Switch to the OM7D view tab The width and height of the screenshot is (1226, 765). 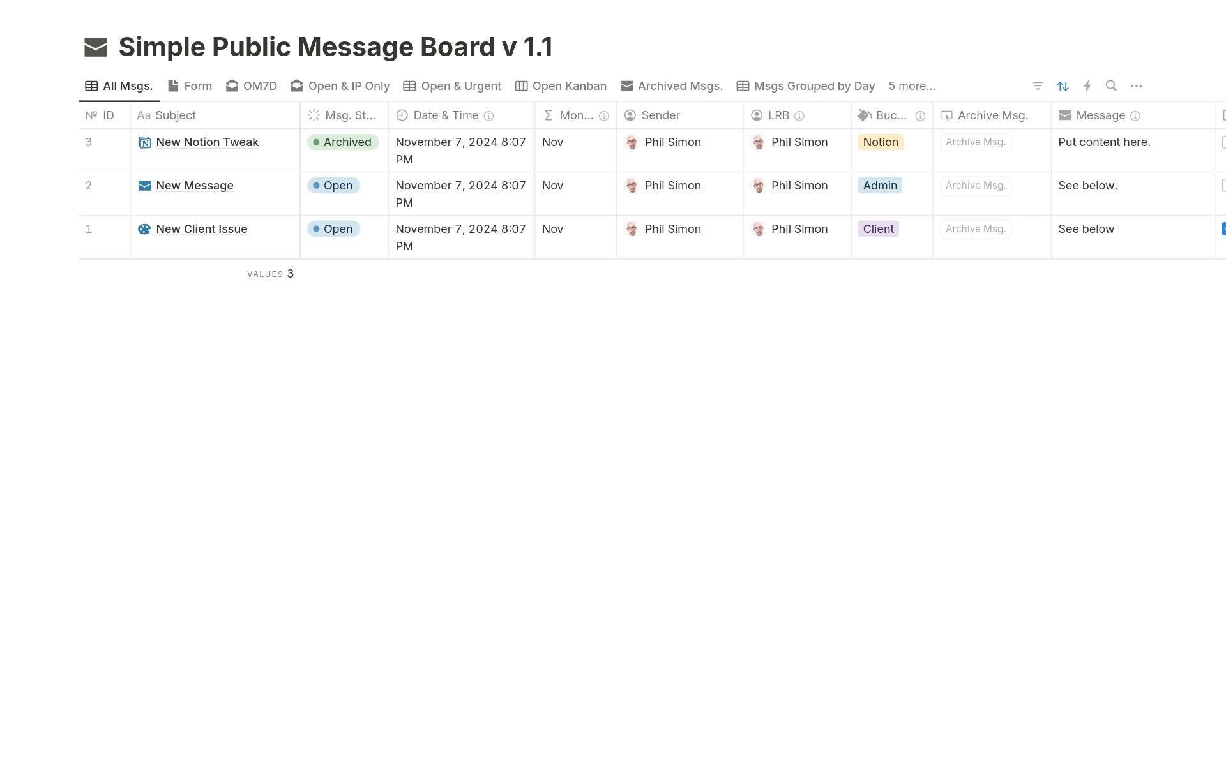pos(252,86)
